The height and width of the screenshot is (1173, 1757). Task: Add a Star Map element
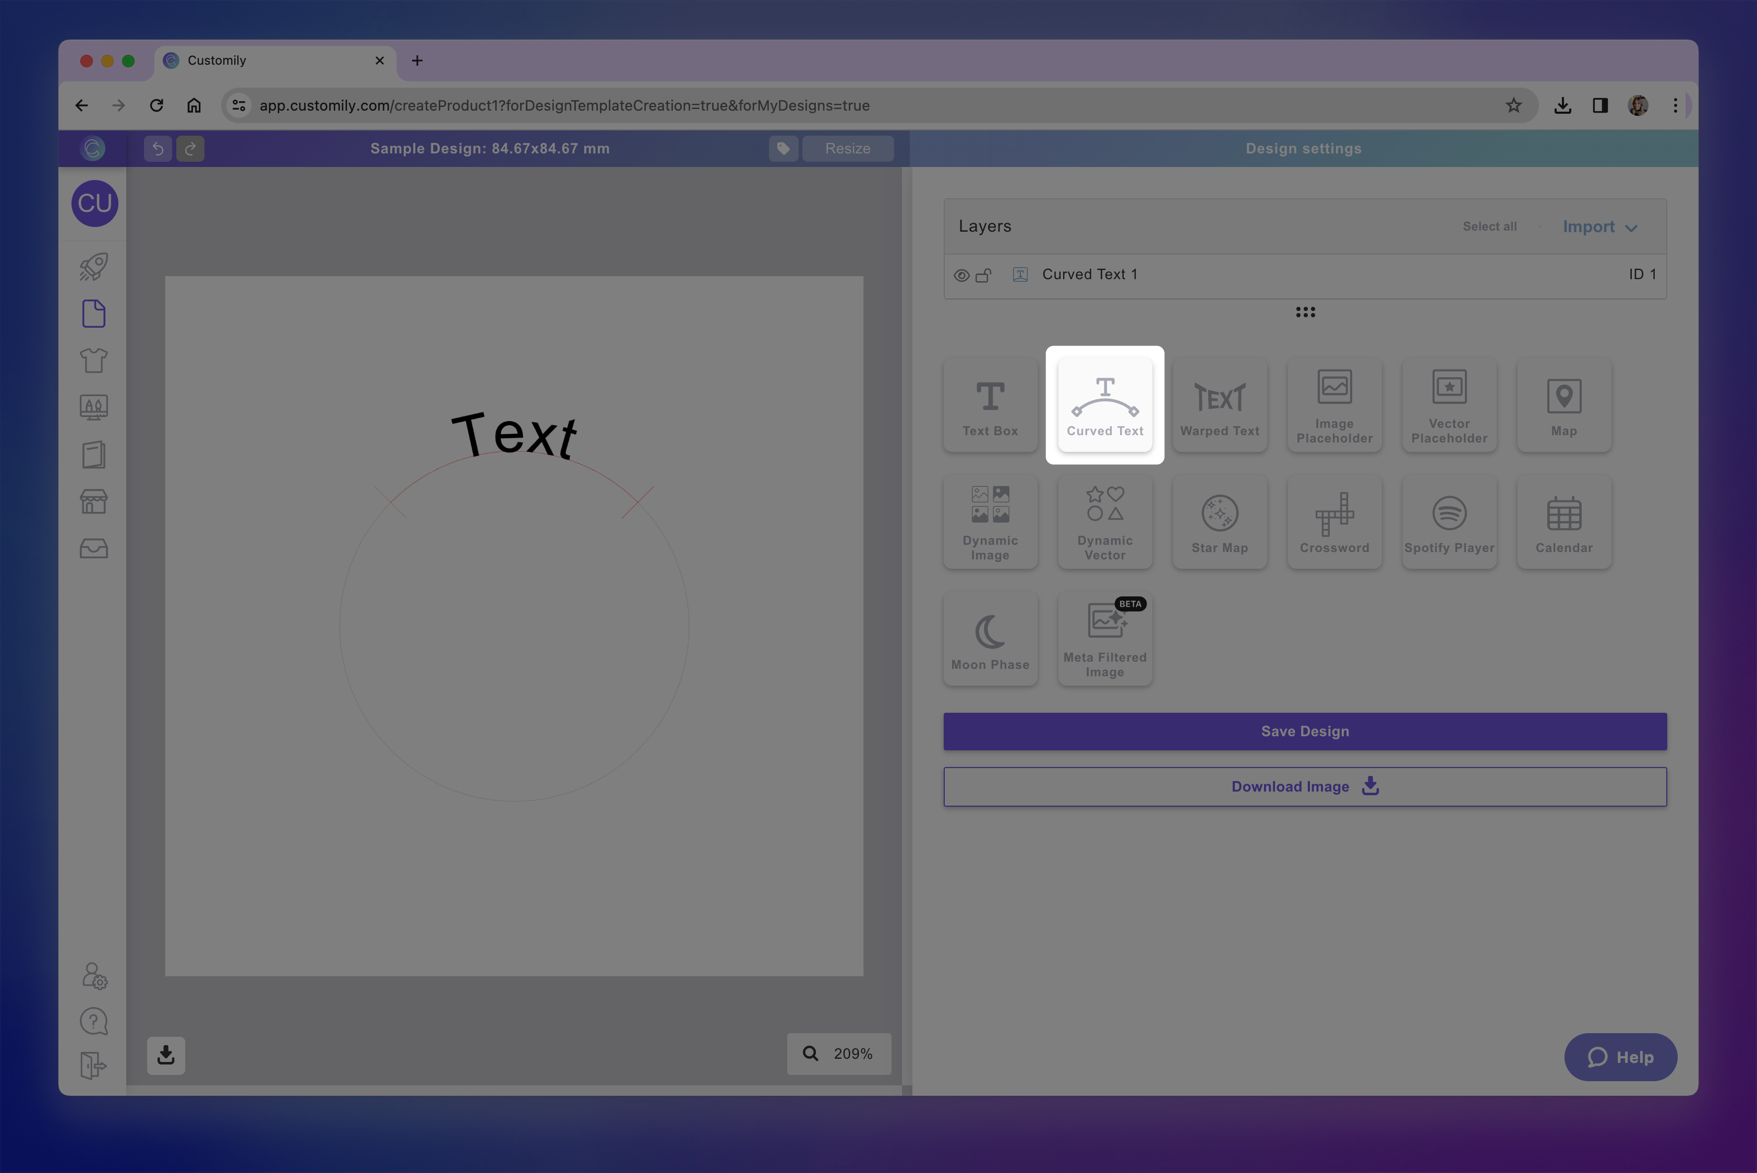(1220, 521)
